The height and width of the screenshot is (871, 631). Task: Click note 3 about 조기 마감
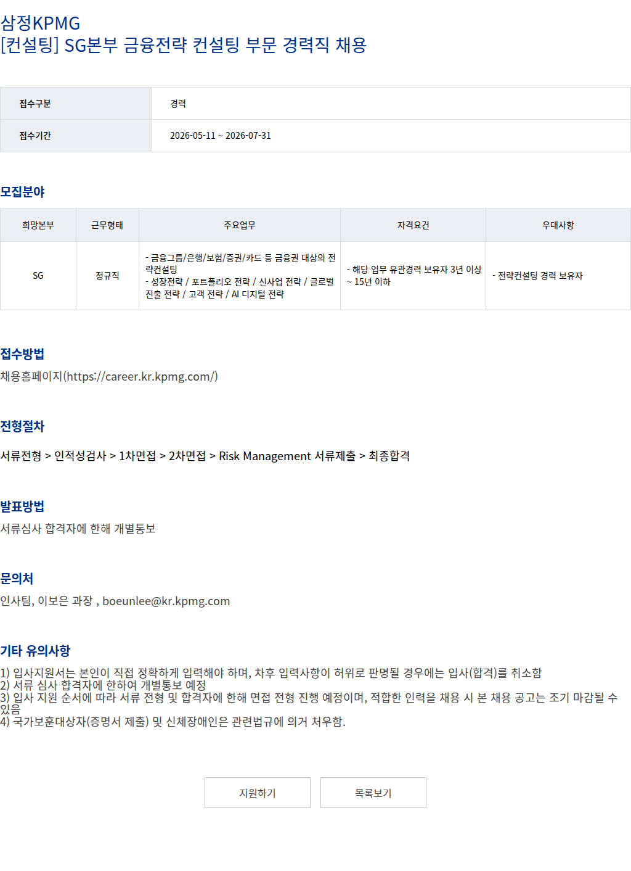pos(309,704)
